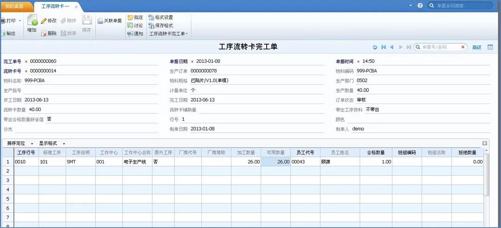Clear the 单据号/条码 search with X
This screenshot has width=501, height=228.
(462, 47)
